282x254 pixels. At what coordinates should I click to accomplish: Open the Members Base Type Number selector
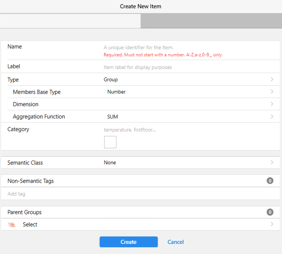pyautogui.click(x=116, y=92)
